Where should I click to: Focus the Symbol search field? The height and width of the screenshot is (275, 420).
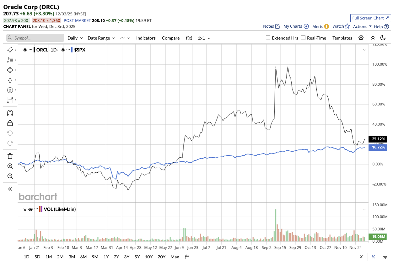coord(35,38)
